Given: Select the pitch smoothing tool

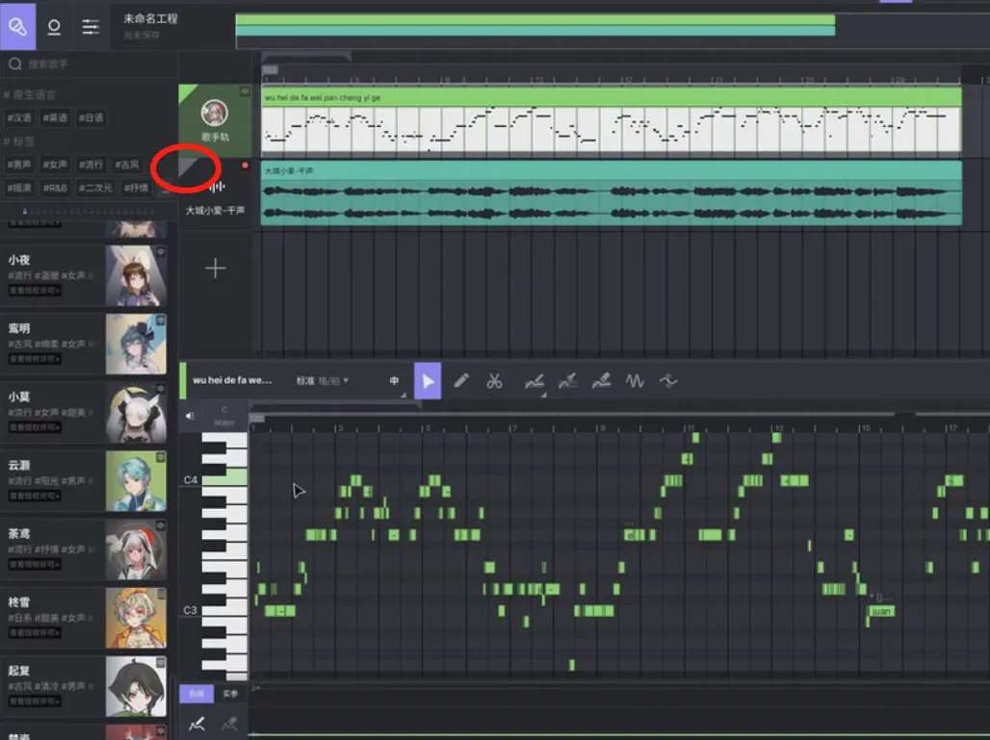Looking at the screenshot, I should click(x=668, y=381).
